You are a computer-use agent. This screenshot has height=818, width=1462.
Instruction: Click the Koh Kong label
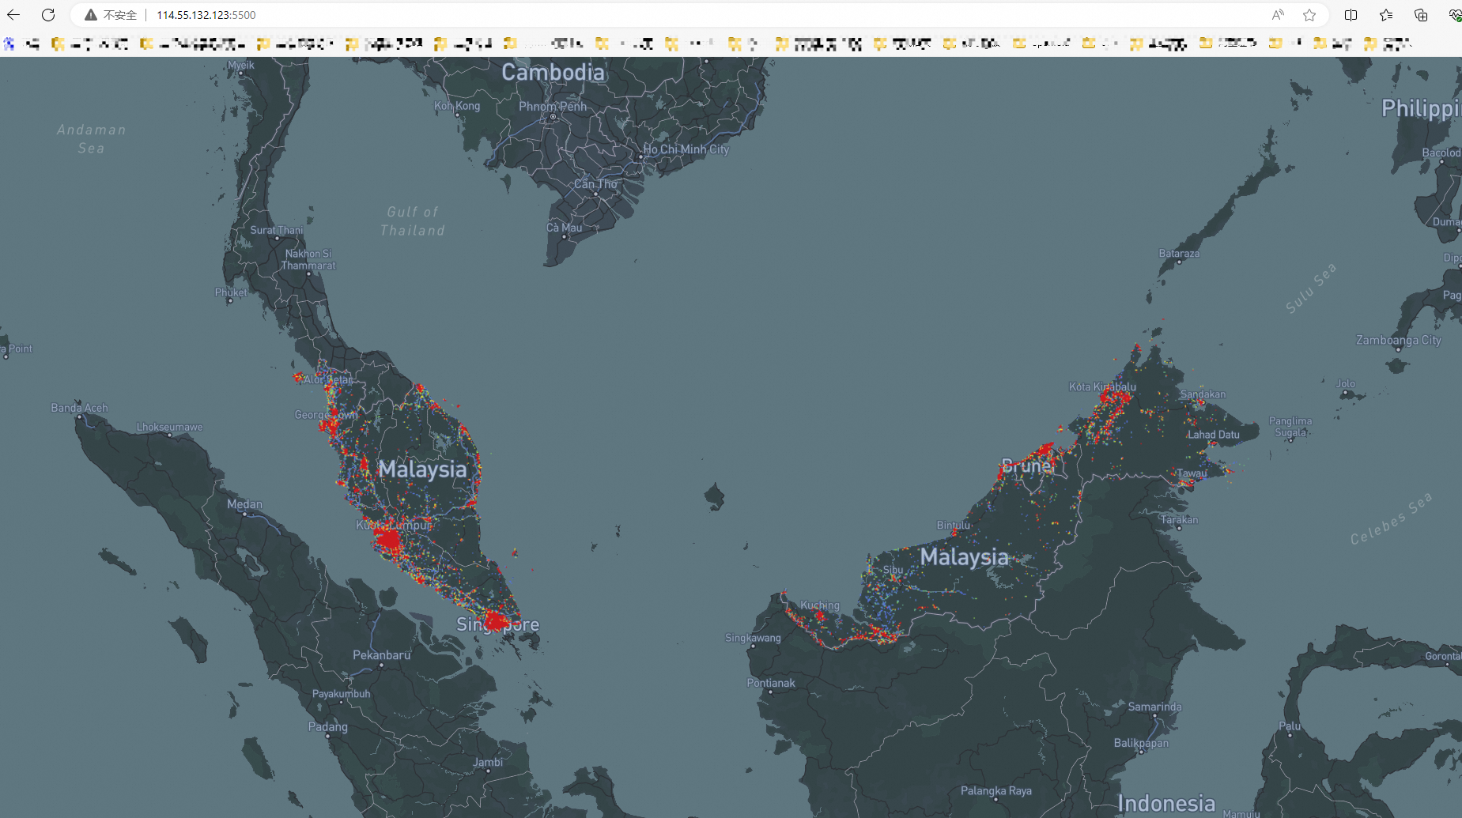click(457, 105)
